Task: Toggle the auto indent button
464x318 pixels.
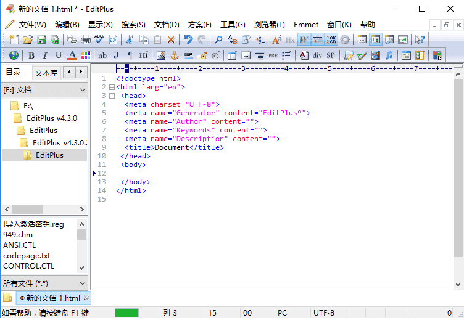Action: pyautogui.click(x=317, y=39)
